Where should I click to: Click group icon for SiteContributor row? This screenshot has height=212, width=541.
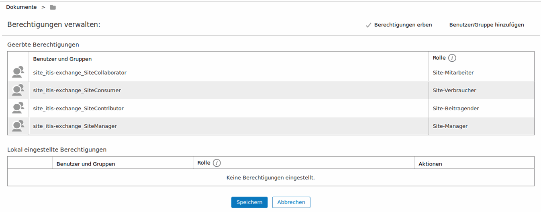(18, 108)
